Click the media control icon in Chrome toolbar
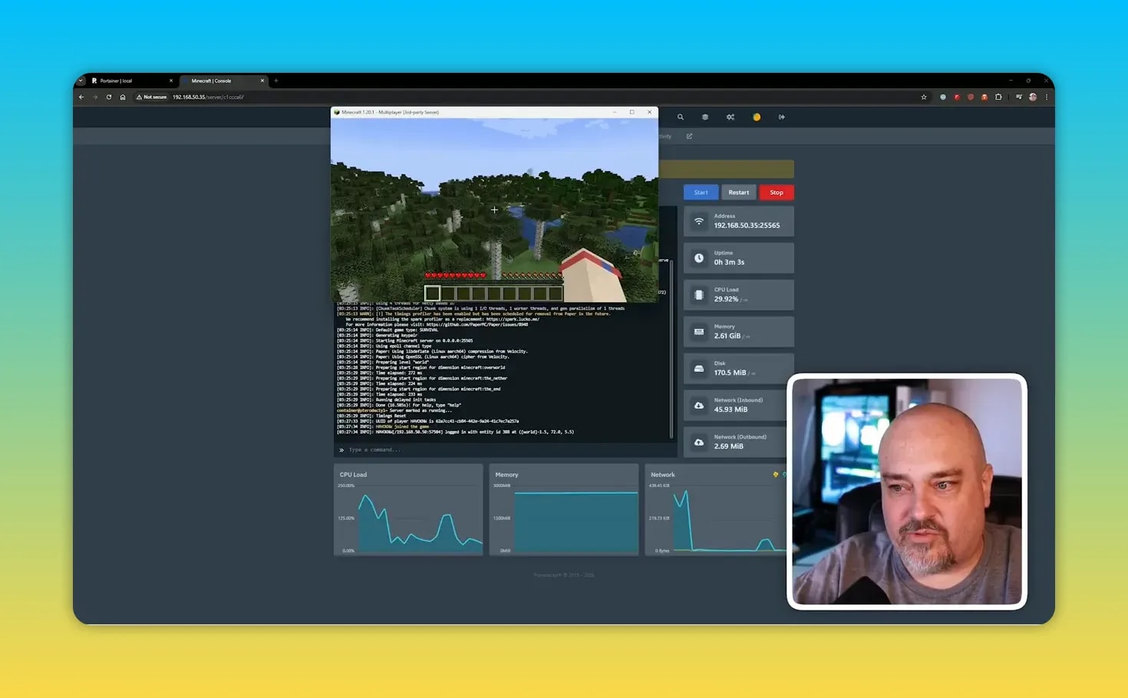 coord(1018,97)
